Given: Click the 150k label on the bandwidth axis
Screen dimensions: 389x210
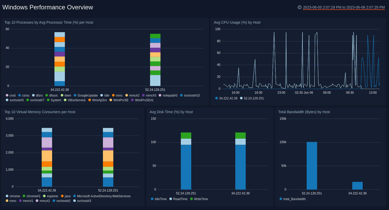Looking at the screenshot, I should [x=283, y=119].
